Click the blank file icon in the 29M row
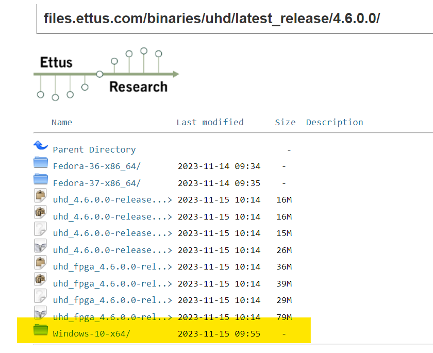The height and width of the screenshot is (353, 433). click(x=40, y=296)
